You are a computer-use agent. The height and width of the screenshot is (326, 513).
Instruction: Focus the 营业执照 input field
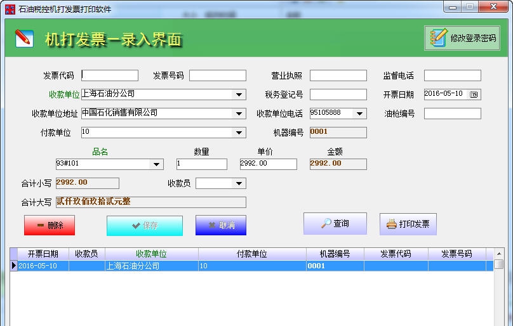pos(338,75)
